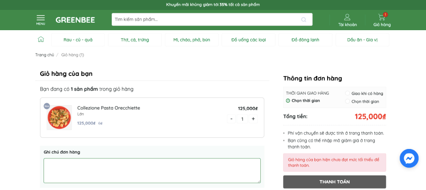Open the Messenger chat bubble
The image size is (426, 190).
pos(409,158)
